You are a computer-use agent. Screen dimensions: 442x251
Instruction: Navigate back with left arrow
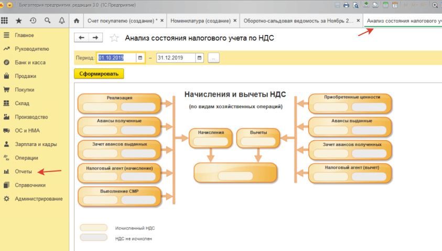pos(81,38)
